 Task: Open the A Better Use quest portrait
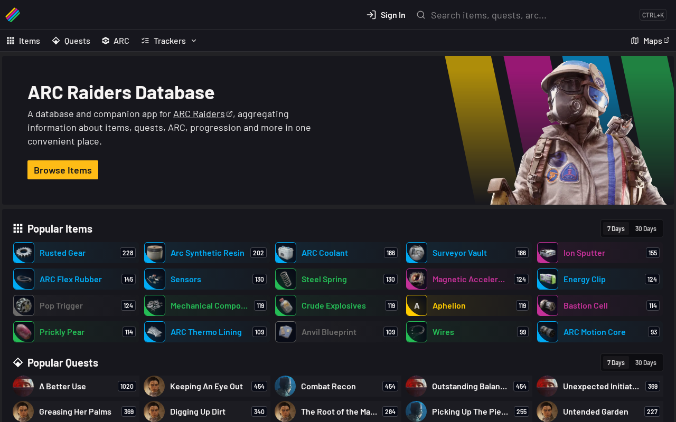coord(23,386)
